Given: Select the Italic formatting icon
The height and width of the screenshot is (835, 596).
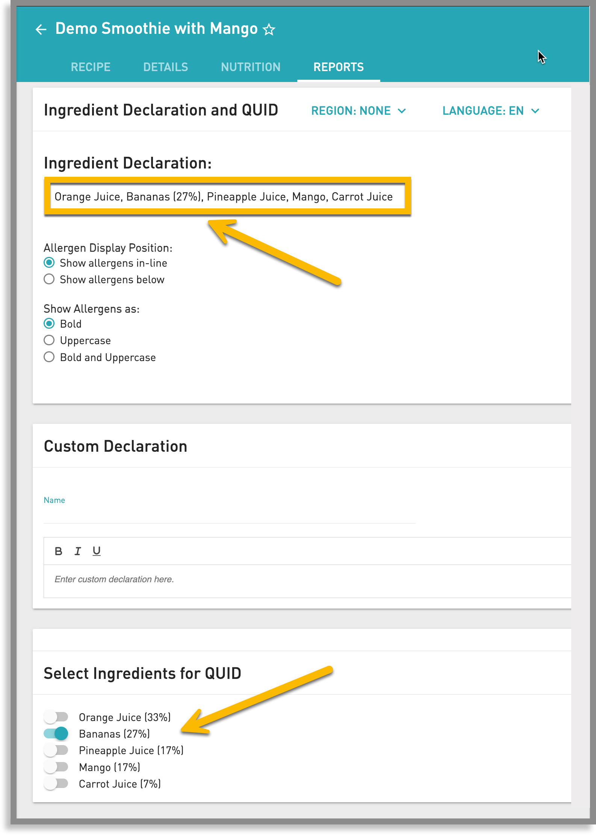Looking at the screenshot, I should tap(78, 551).
